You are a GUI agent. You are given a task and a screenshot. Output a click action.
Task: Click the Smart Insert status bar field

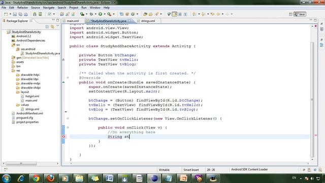(191, 170)
